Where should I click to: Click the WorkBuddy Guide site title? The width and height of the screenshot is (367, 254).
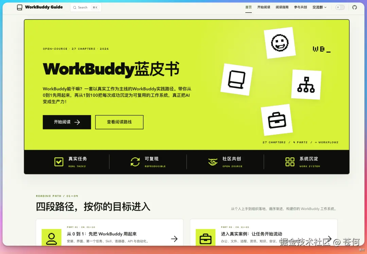(44, 7)
